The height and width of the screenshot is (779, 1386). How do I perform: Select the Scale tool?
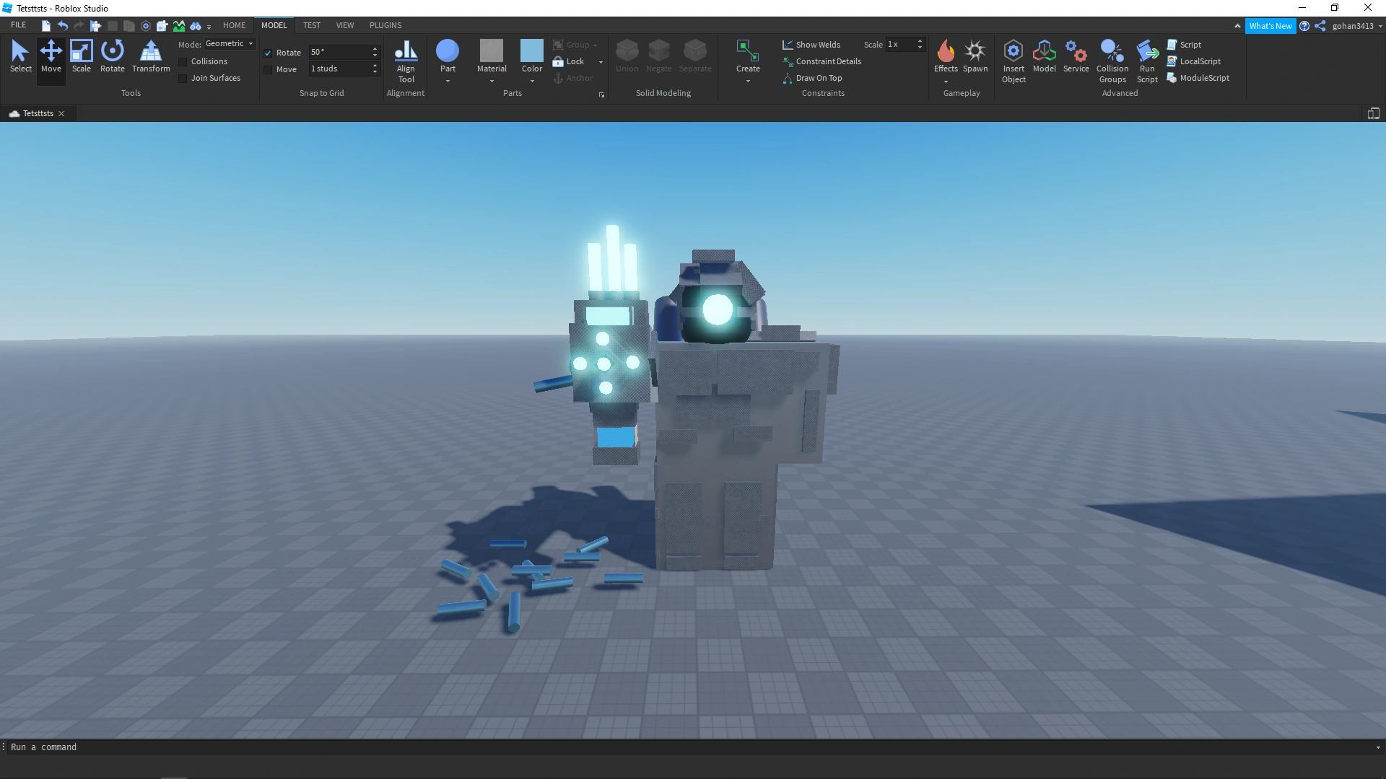[81, 56]
